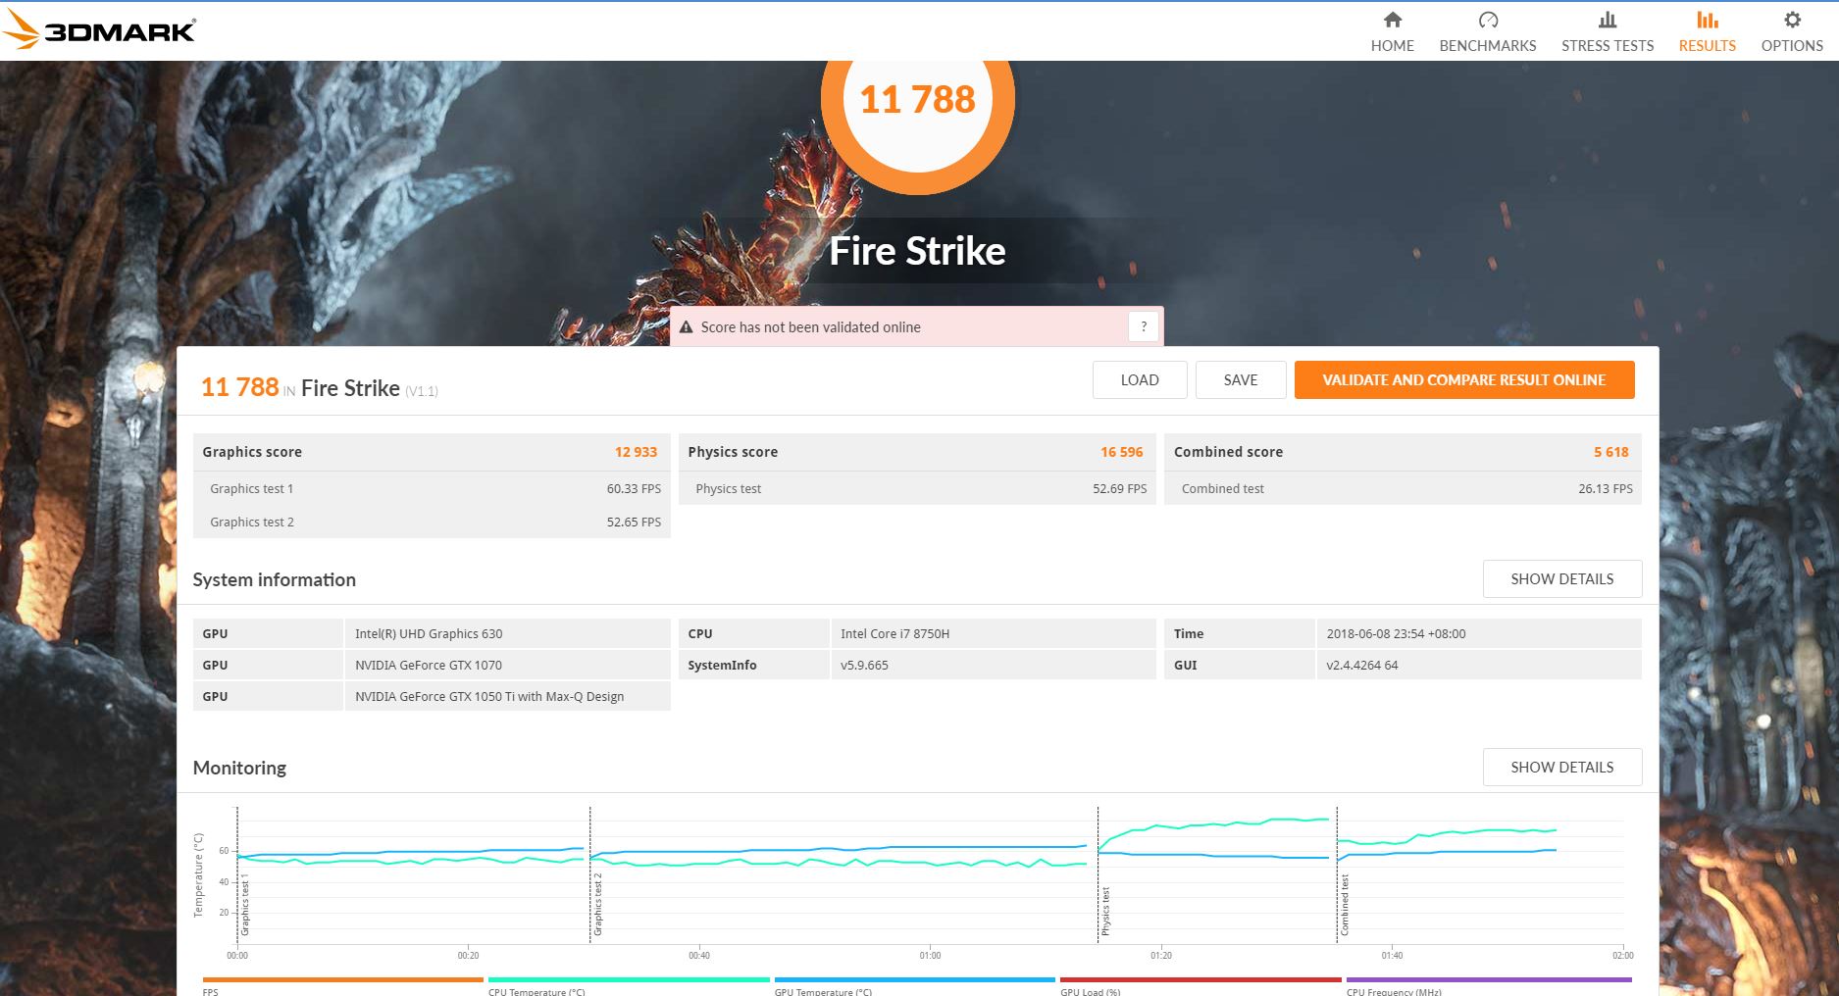The width and height of the screenshot is (1839, 996).
Task: Click the Physics test marker in chart
Action: 1105,911
